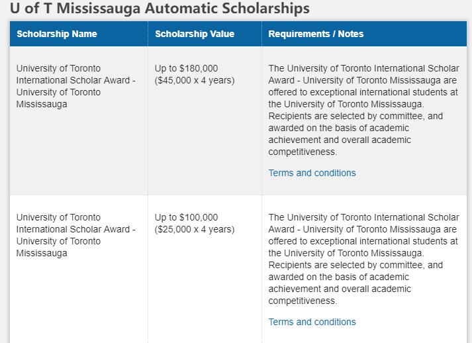Click the Requirements / Notes column header
Screen dimensions: 472x343
(316, 34)
